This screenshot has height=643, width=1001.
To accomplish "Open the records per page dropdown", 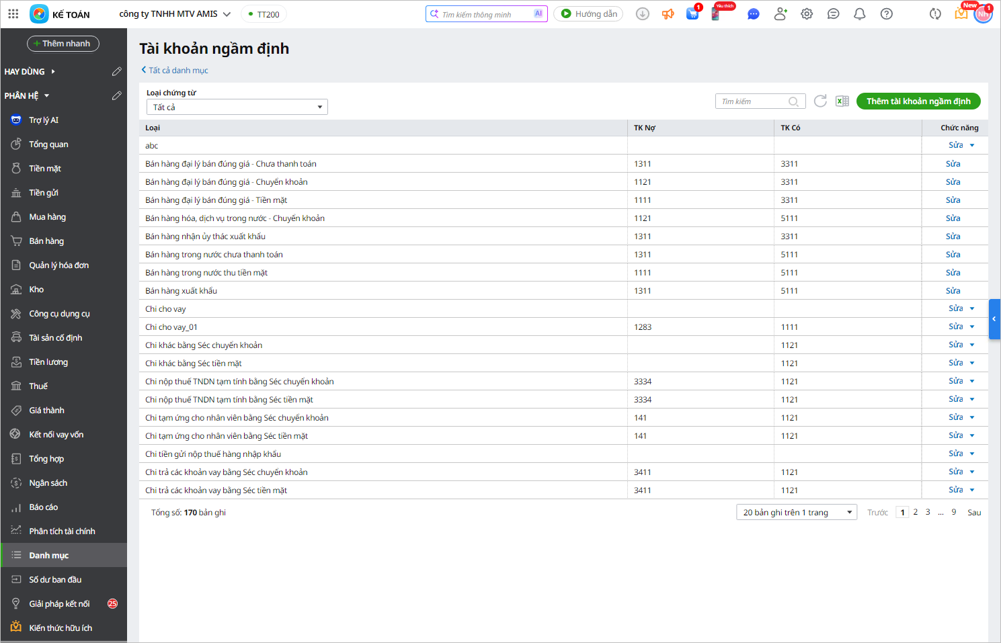I will click(796, 513).
